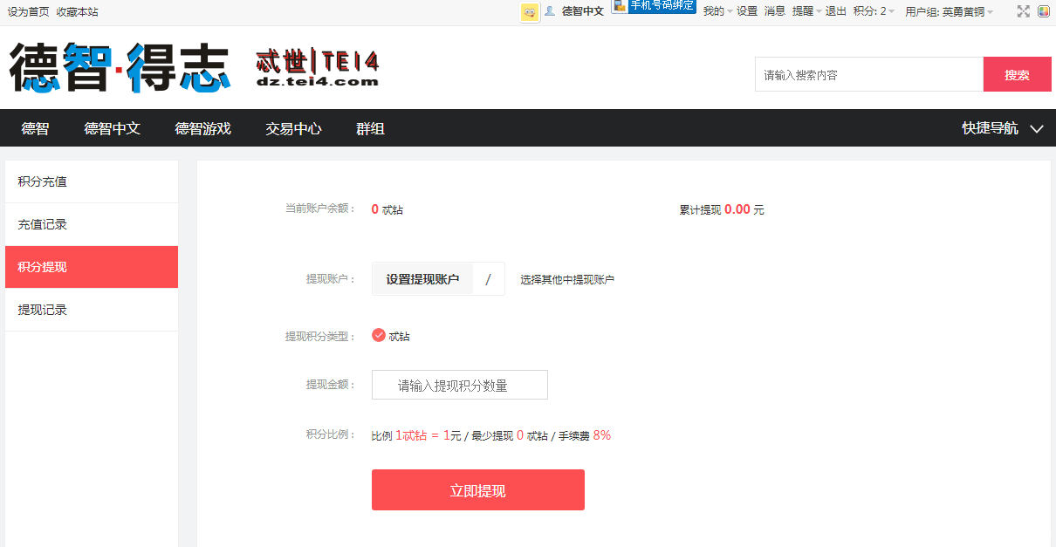Click the withdrawal amount input field
Viewport: 1056px width, 547px height.
[x=460, y=385]
